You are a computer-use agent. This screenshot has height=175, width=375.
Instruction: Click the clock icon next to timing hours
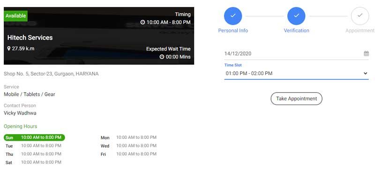(x=143, y=22)
